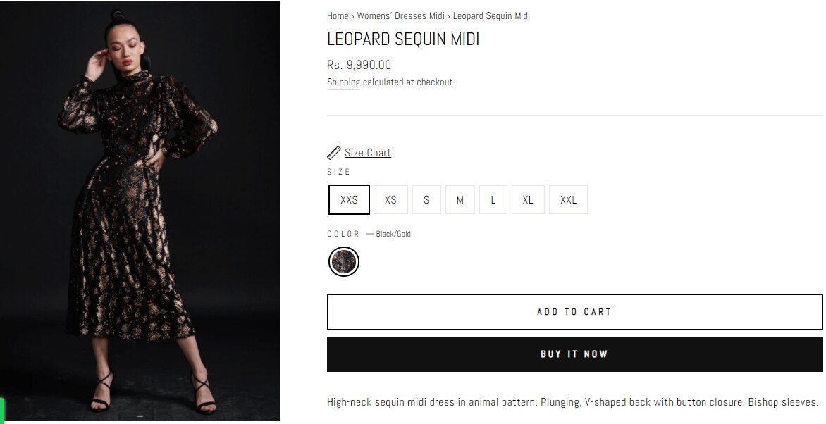Select size XXS

347,199
